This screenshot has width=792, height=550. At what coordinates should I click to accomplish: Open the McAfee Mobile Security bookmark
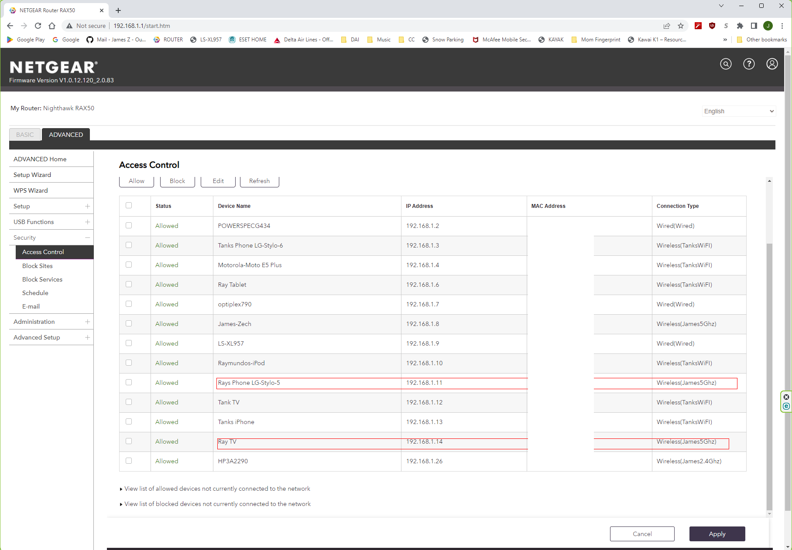click(x=502, y=40)
